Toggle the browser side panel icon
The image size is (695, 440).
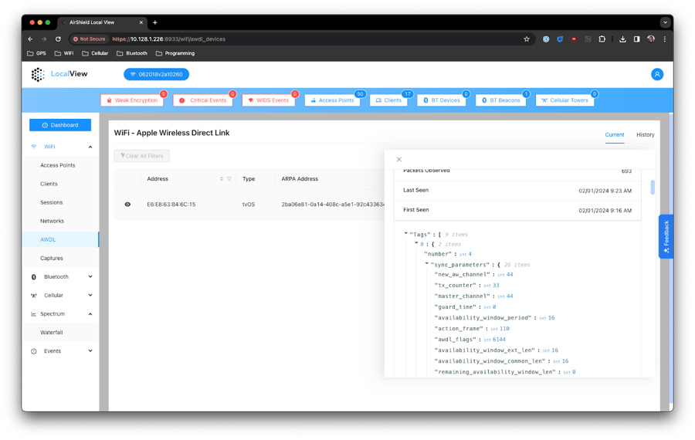(x=636, y=39)
